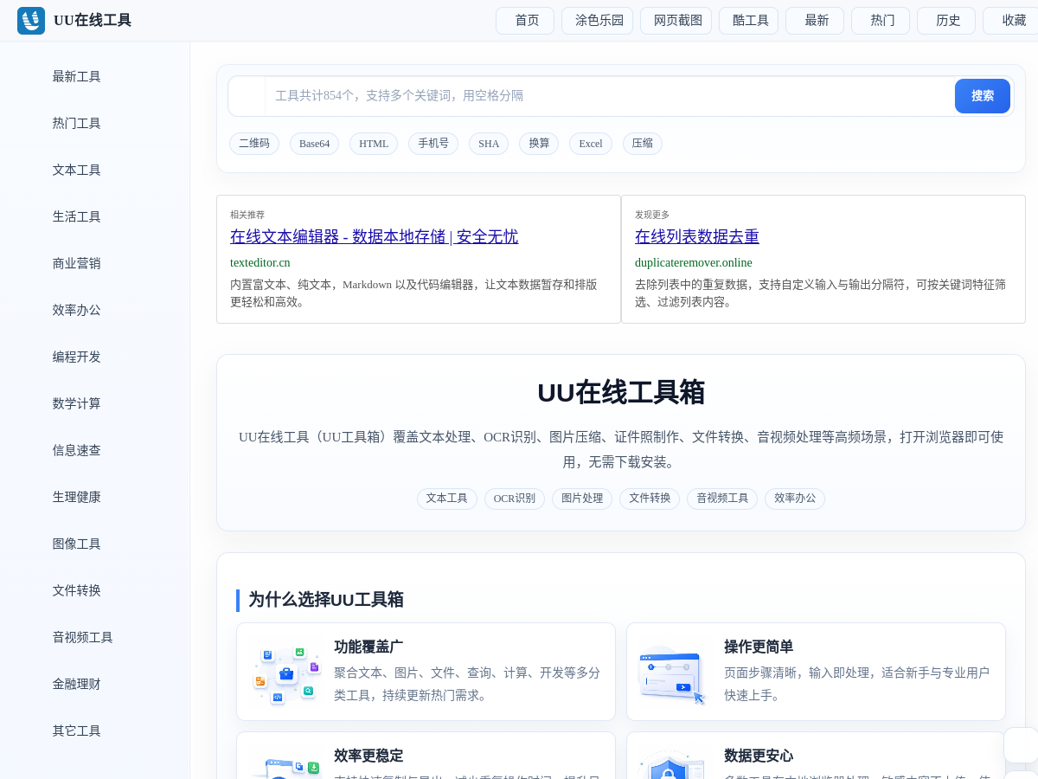Viewport: 1038px width, 779px height.
Task: Click the 为什么选择UU工具箱 heading
Action: point(326,600)
